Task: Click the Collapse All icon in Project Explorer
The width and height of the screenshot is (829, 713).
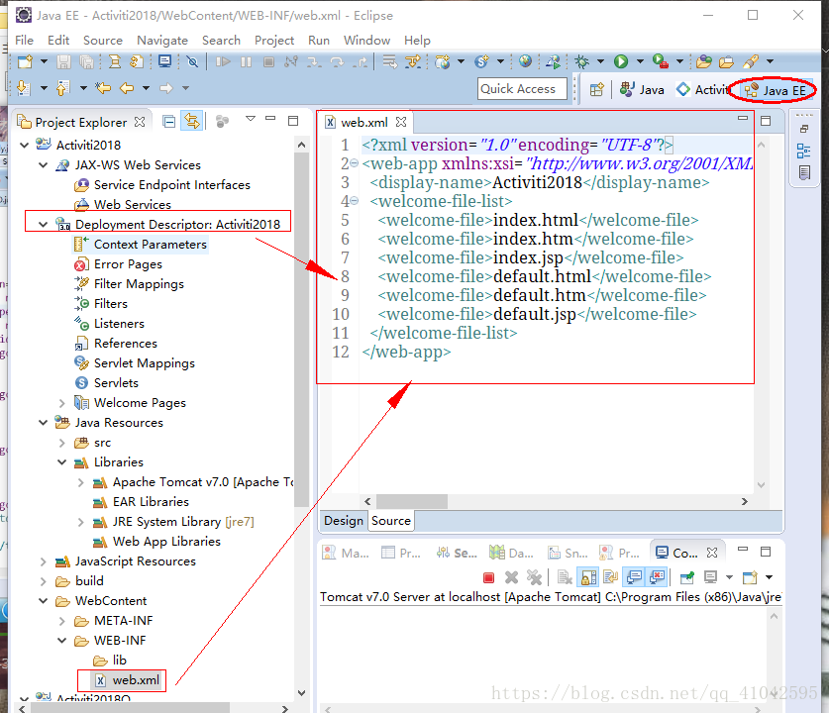Action: (168, 122)
